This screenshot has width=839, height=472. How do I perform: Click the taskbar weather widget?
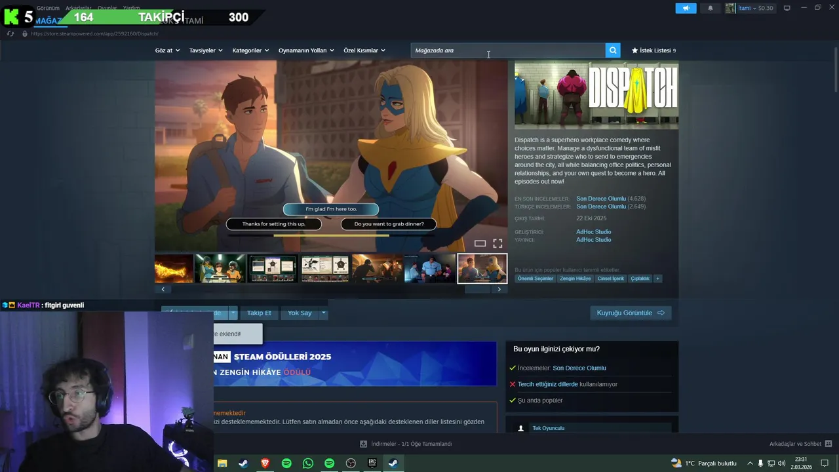point(703,463)
